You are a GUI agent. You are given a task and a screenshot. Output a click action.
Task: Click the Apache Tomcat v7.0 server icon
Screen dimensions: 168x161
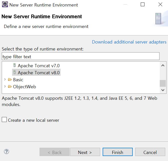click(15, 65)
